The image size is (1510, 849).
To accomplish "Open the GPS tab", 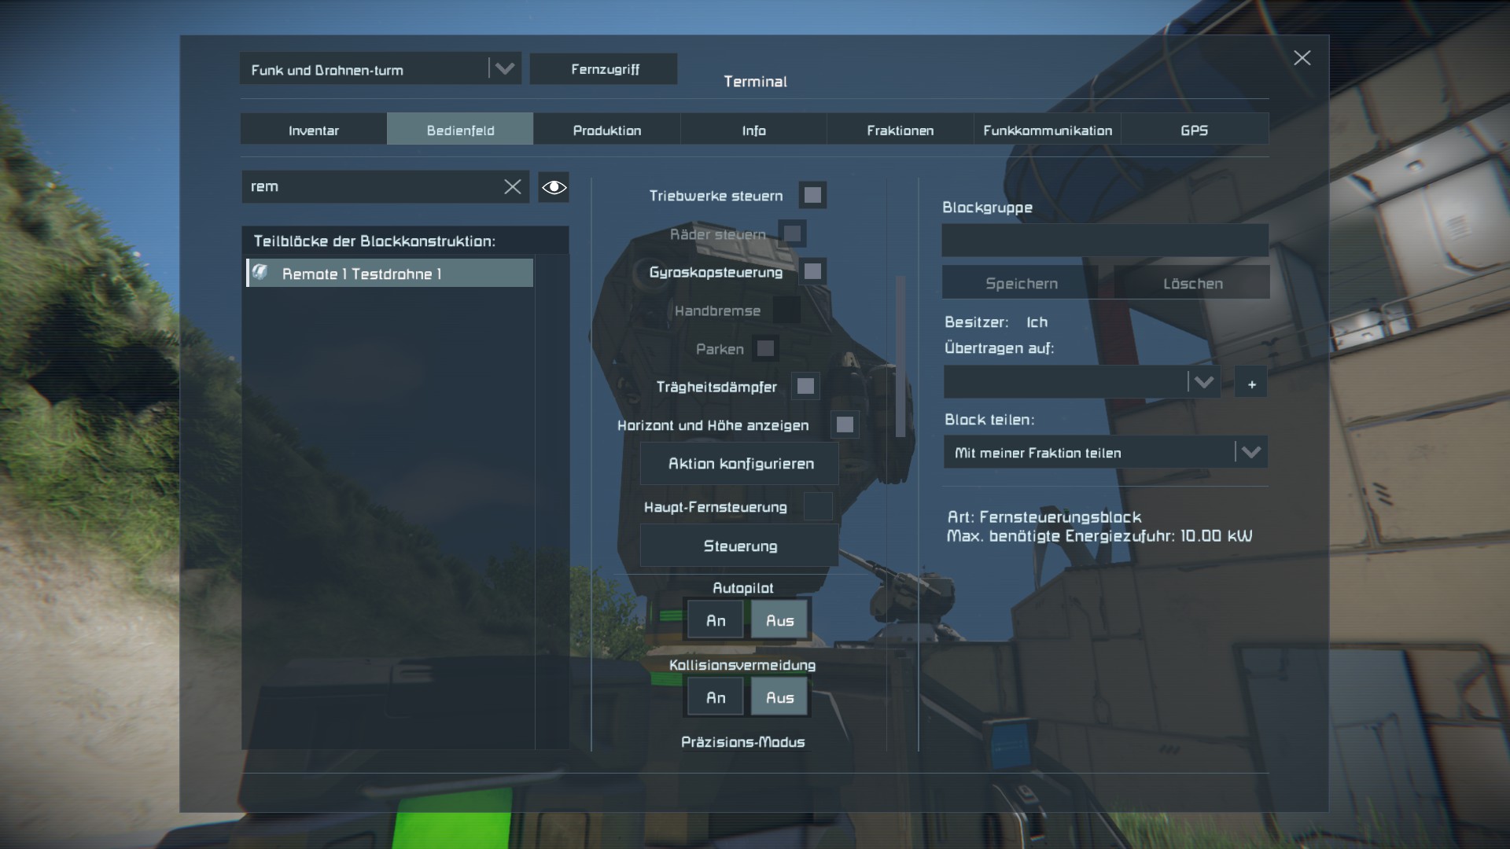I will (1193, 130).
